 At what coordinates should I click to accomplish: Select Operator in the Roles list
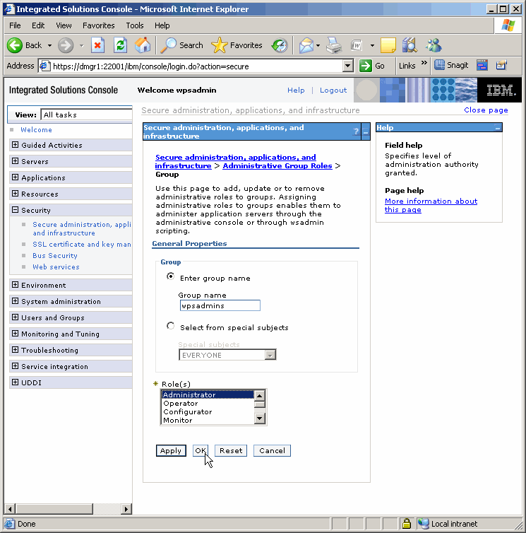[x=181, y=404]
